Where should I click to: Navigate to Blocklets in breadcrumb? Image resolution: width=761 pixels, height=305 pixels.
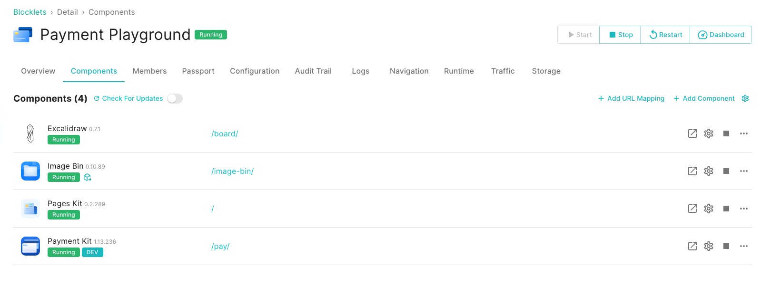pos(30,12)
